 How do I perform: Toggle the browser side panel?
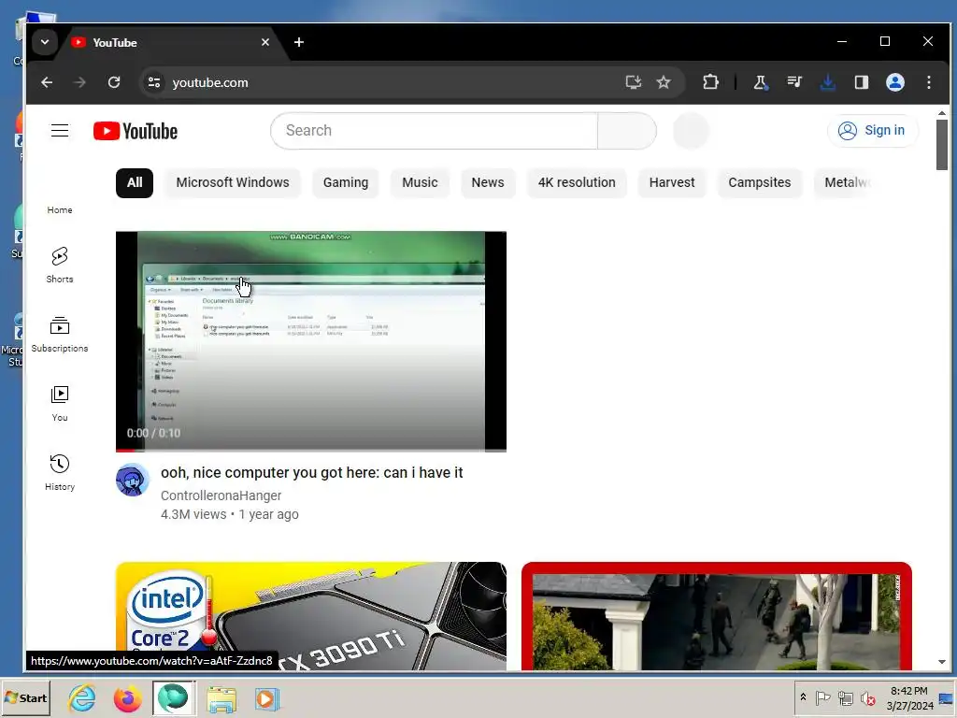tap(861, 82)
